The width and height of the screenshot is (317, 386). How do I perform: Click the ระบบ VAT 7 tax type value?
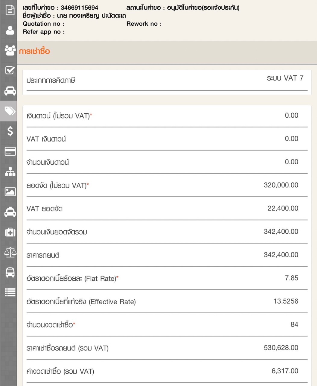click(285, 78)
